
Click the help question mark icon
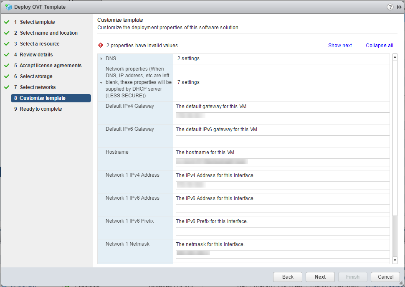390,7
